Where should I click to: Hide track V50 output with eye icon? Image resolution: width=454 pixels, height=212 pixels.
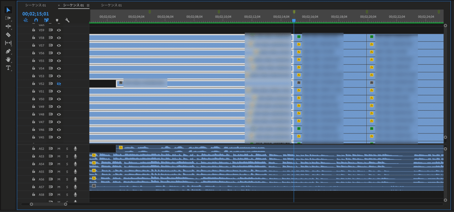(59, 99)
